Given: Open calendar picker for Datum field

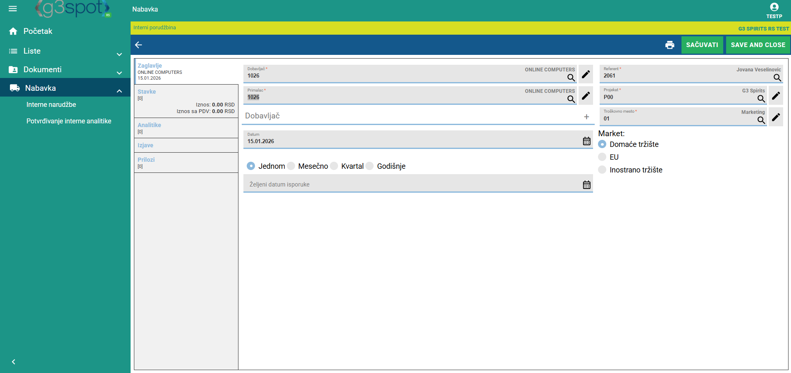Looking at the screenshot, I should (x=586, y=141).
